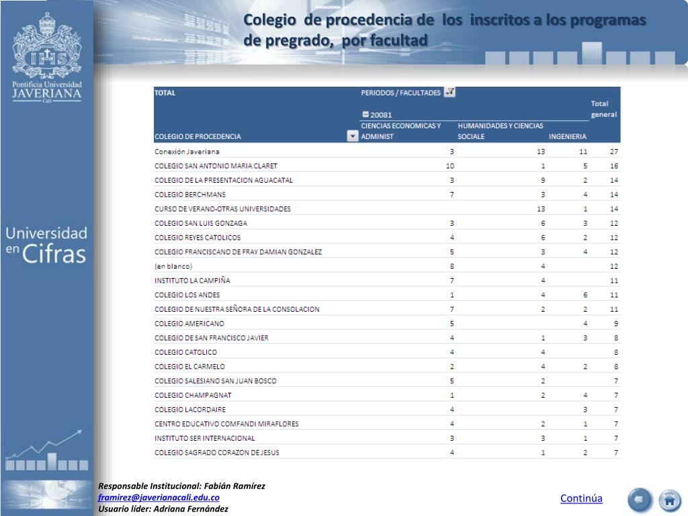
Task: Click the back arrow navigation button
Action: (x=640, y=499)
